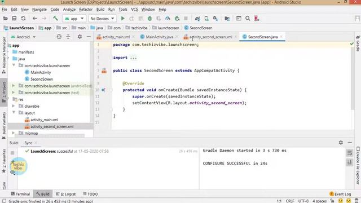Click the target locate icon in Project panel
Image resolution: width=361 pixels, height=203 pixels.
(59, 37)
